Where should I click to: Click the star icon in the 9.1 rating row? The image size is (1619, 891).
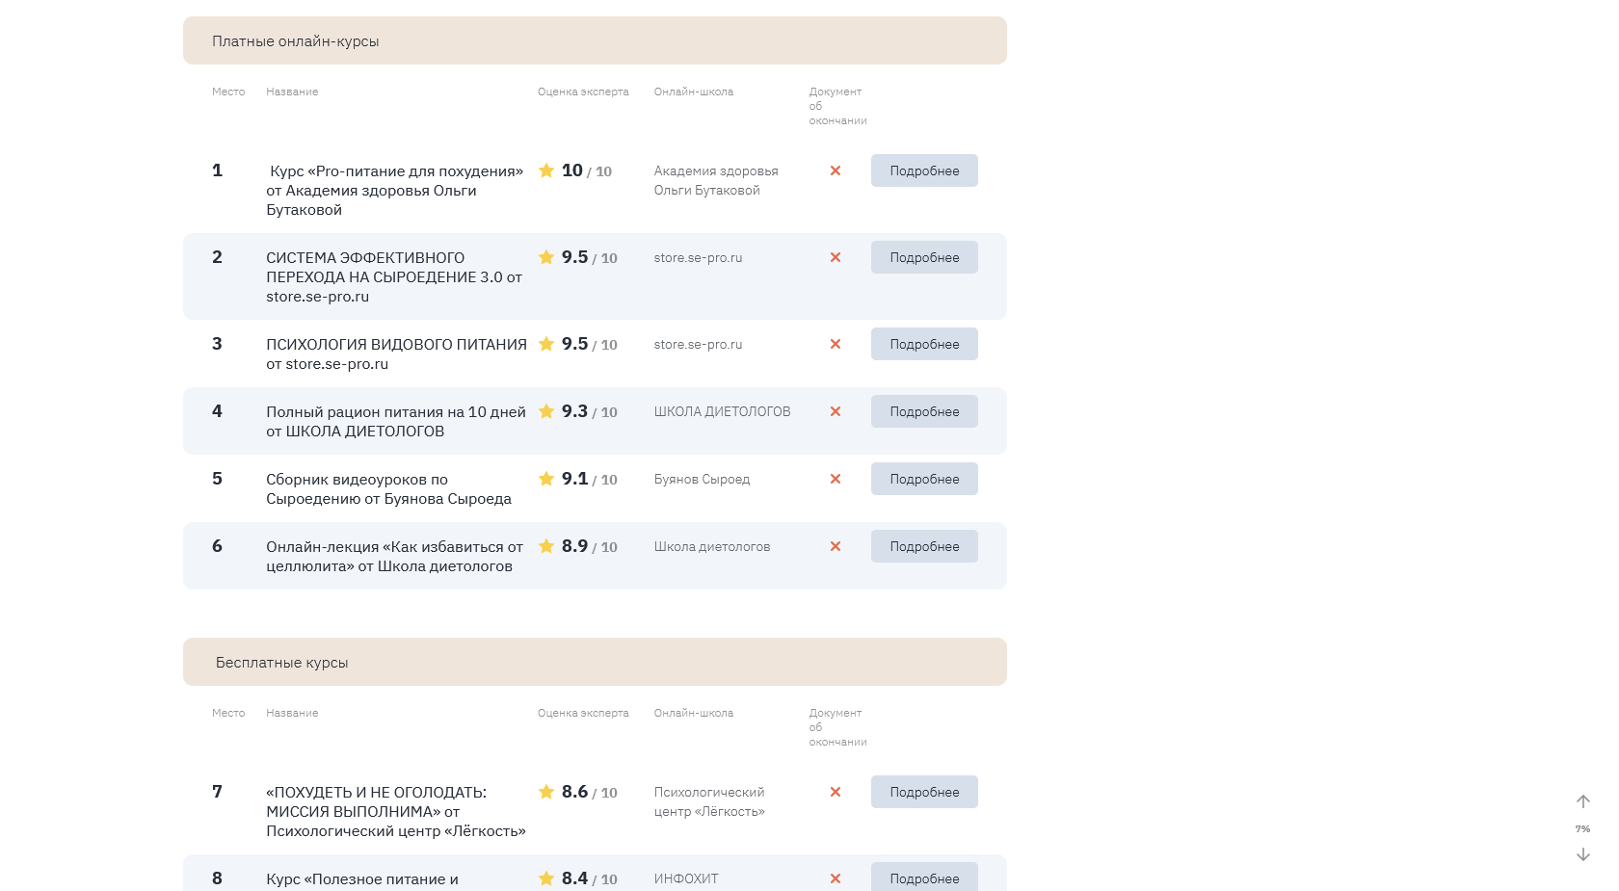coord(546,479)
